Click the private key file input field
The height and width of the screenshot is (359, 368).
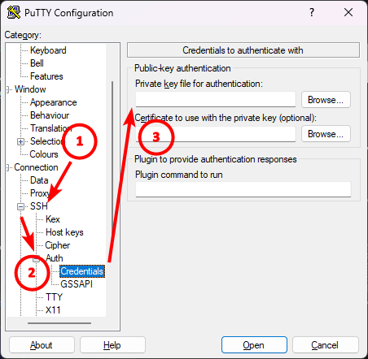[216, 99]
